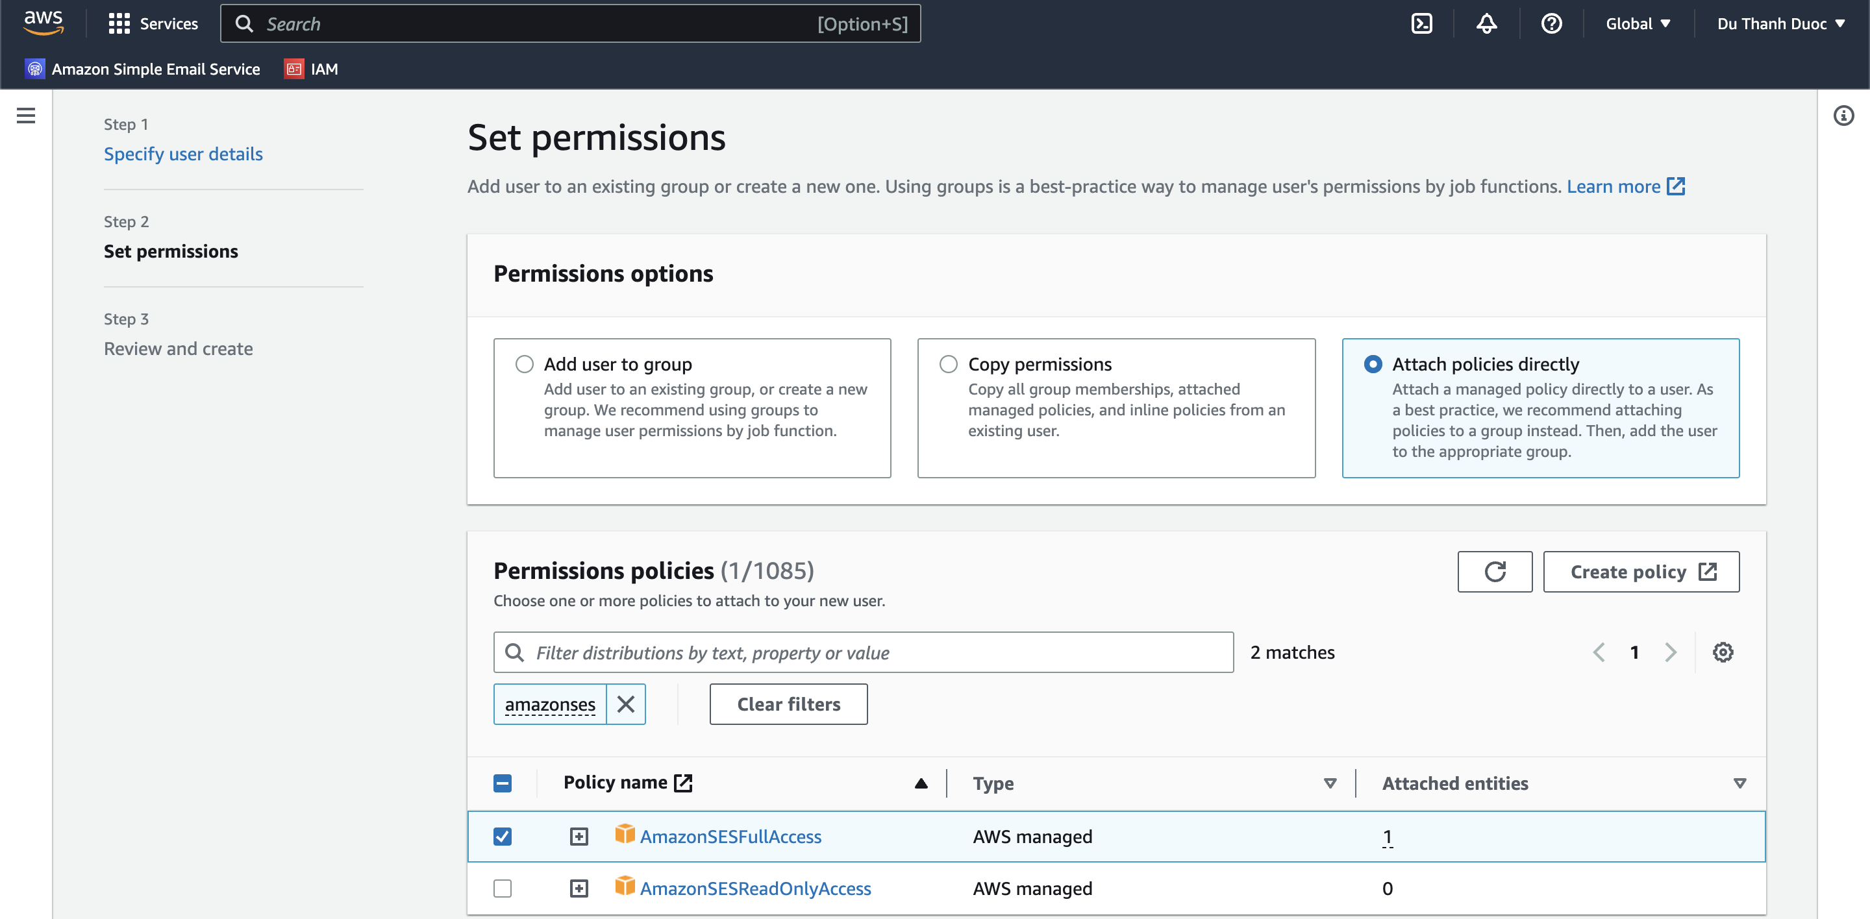1870x919 pixels.
Task: Go to next page of policies
Action: pyautogui.click(x=1671, y=652)
